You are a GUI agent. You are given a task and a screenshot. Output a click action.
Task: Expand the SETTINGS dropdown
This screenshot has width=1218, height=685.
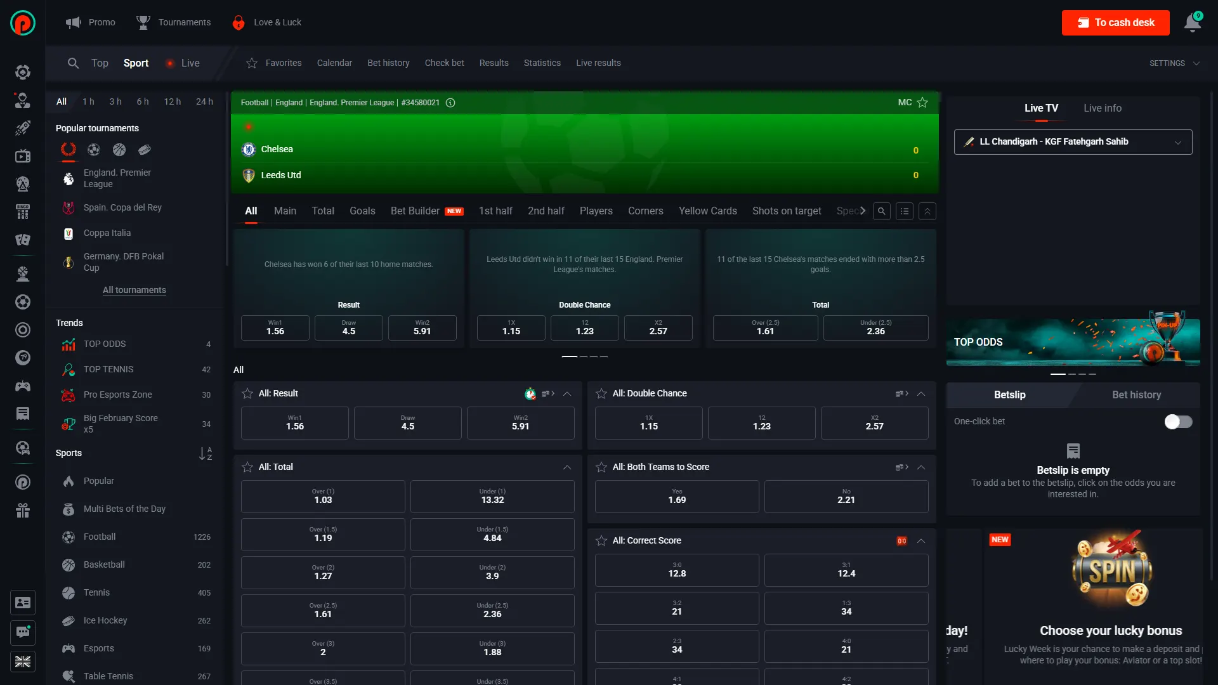click(1174, 63)
